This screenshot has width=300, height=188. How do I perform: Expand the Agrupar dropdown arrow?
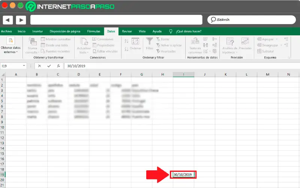[x=277, y=39]
